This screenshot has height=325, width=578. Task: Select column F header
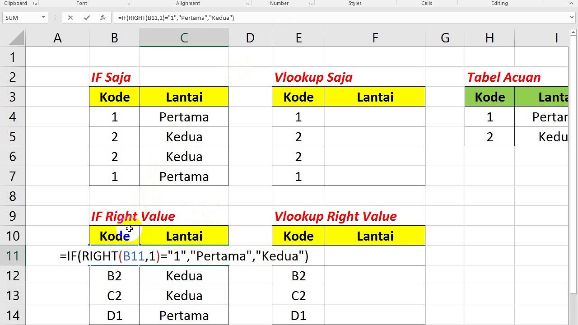pyautogui.click(x=375, y=38)
